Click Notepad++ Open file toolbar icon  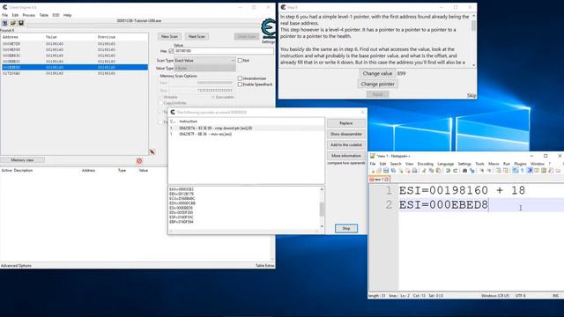tap(379, 171)
